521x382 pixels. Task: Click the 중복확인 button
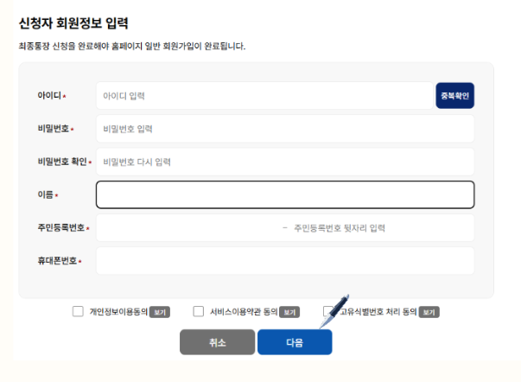pyautogui.click(x=454, y=96)
